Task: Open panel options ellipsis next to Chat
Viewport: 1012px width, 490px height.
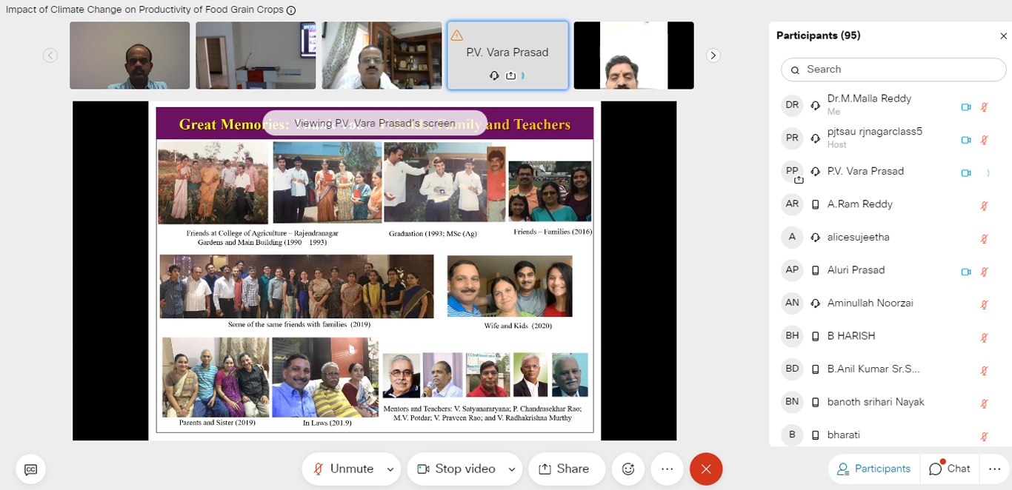Action: (x=994, y=469)
